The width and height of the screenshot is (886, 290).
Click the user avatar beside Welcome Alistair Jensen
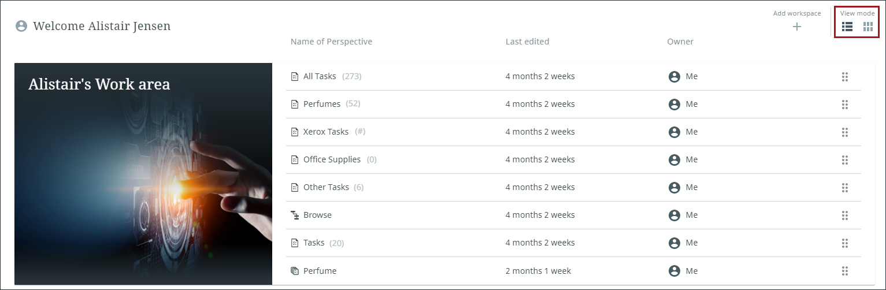pyautogui.click(x=21, y=26)
